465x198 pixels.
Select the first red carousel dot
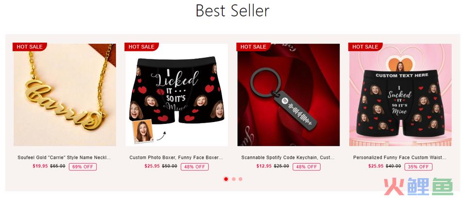click(x=226, y=179)
